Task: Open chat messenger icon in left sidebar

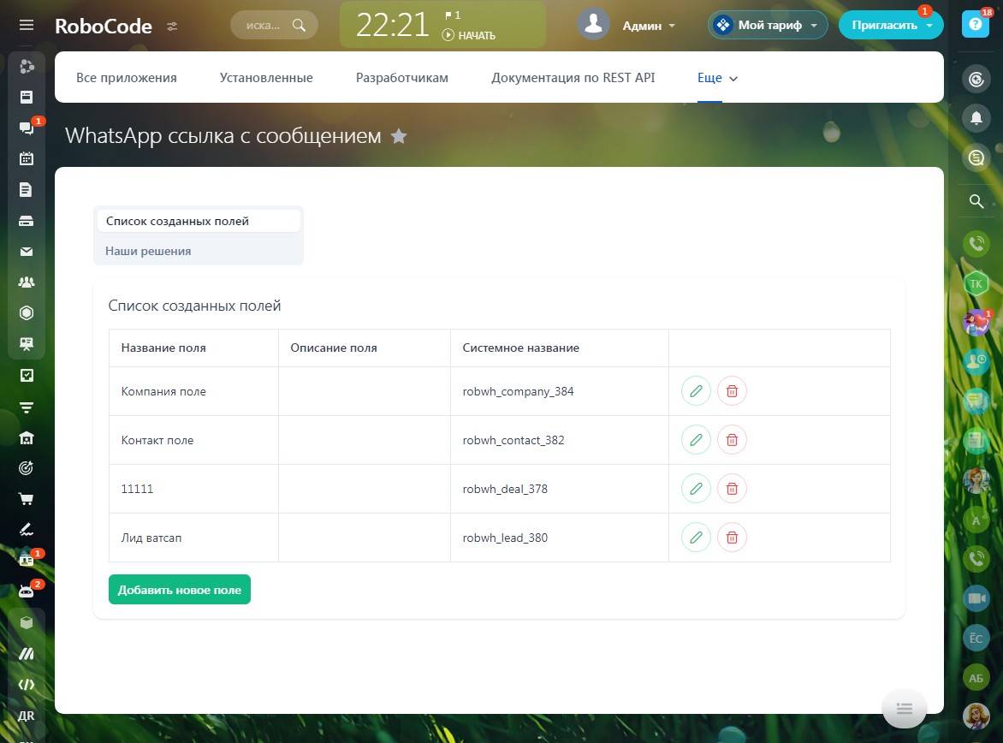Action: pos(27,128)
